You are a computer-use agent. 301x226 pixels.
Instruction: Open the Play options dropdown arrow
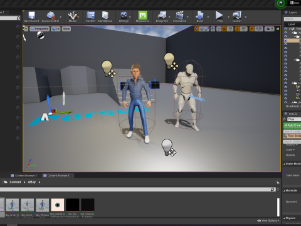(x=228, y=17)
